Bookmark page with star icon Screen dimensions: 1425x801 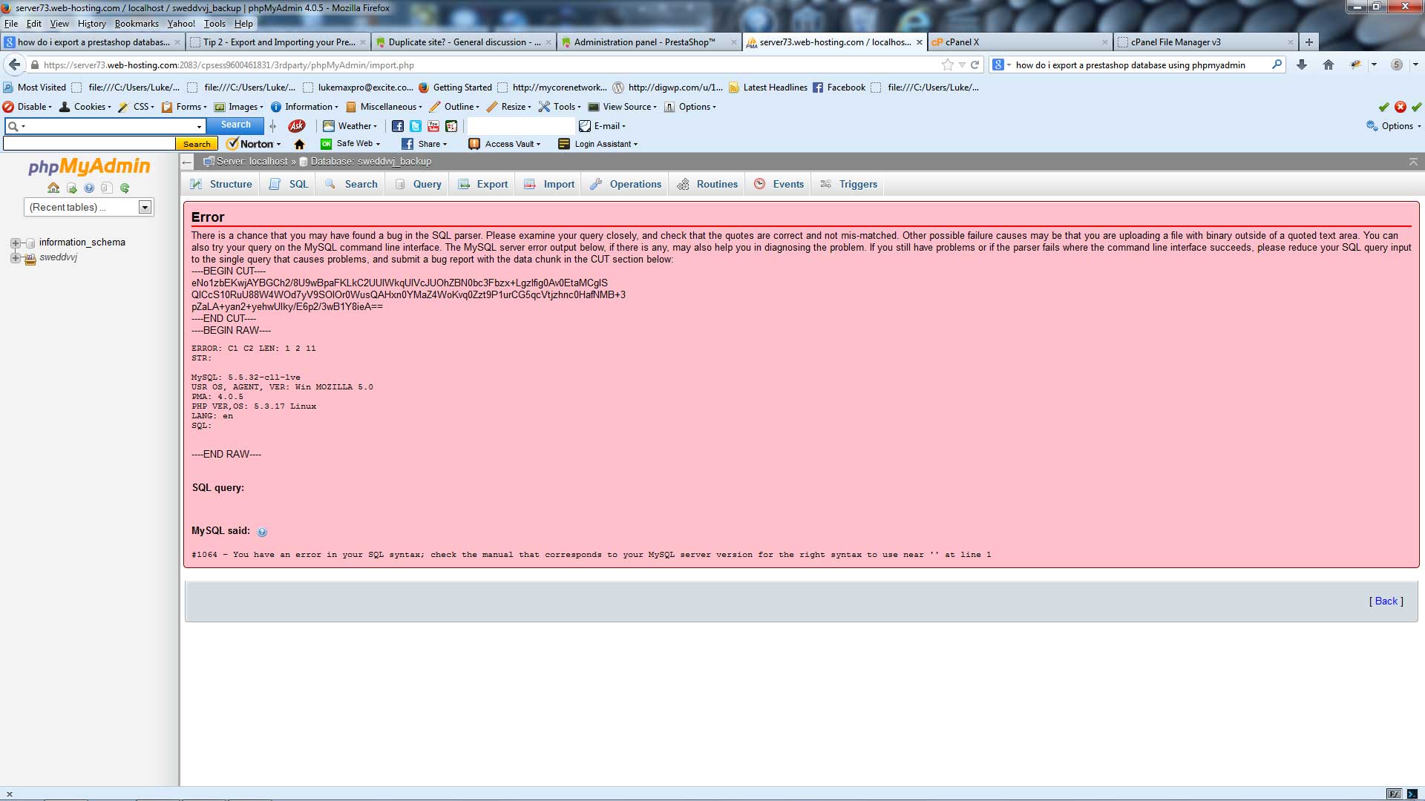point(947,65)
